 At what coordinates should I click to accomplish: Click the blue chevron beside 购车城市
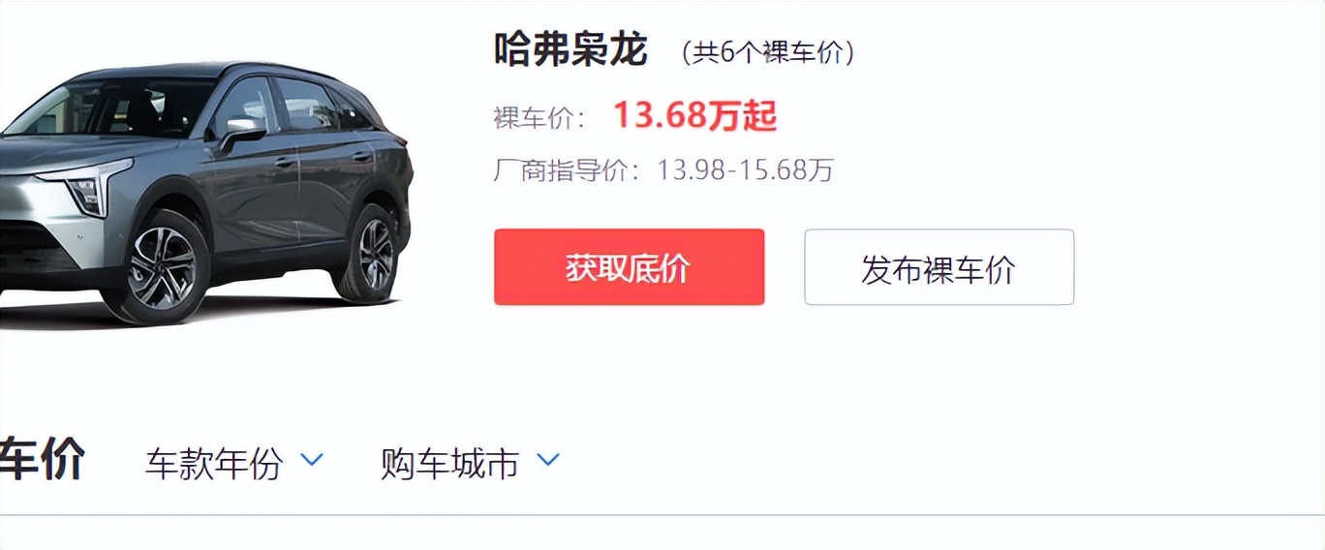(x=548, y=460)
